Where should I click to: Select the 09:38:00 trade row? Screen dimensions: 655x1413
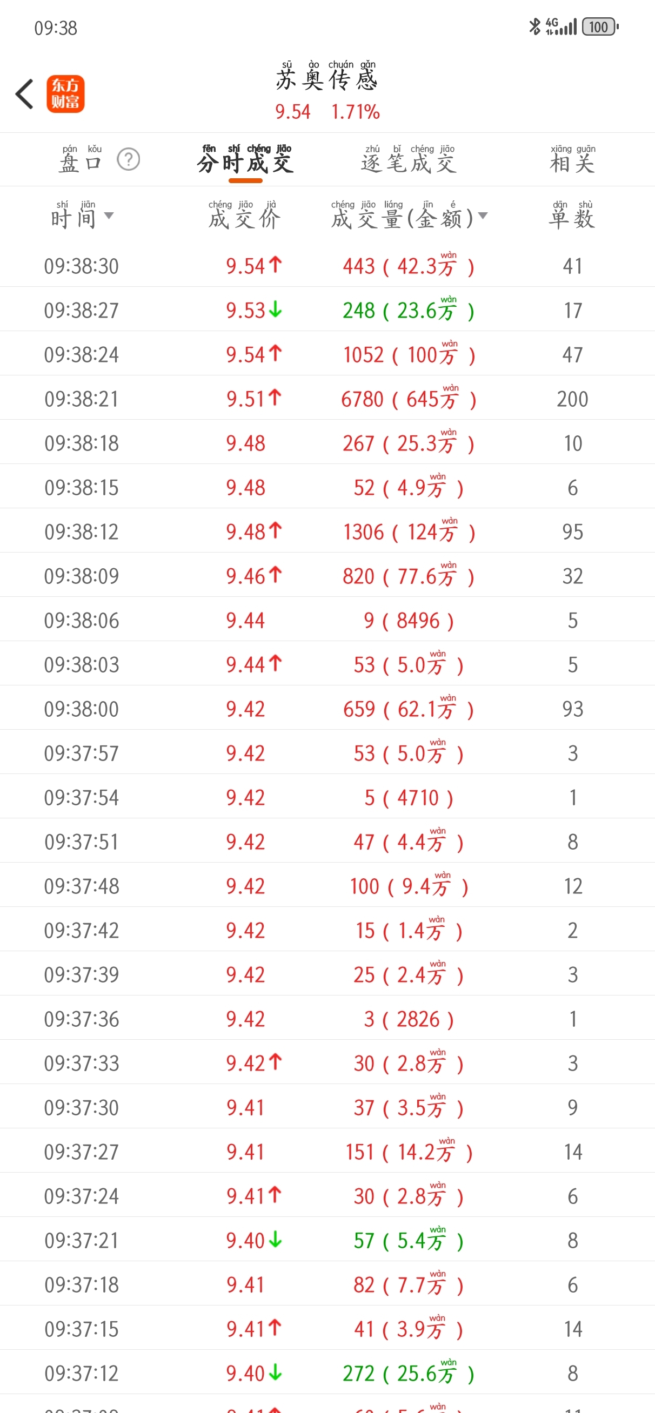click(x=327, y=709)
